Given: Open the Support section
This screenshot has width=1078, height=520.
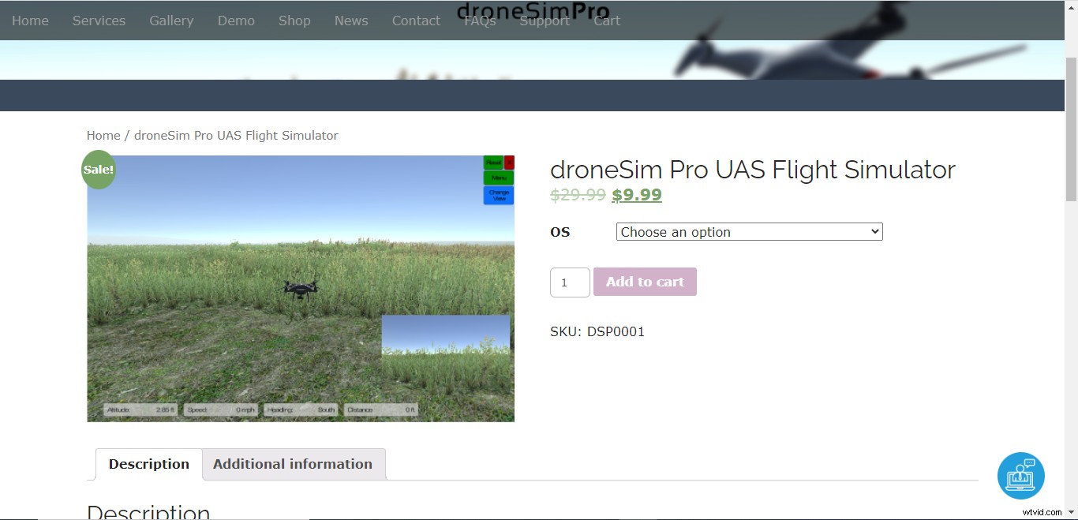Looking at the screenshot, I should tap(545, 21).
